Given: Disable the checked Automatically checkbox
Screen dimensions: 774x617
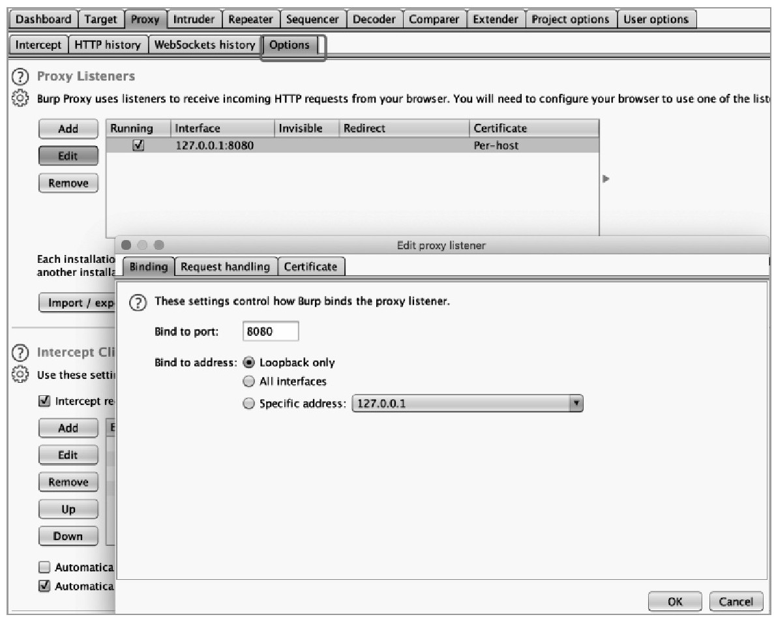Looking at the screenshot, I should tap(44, 586).
